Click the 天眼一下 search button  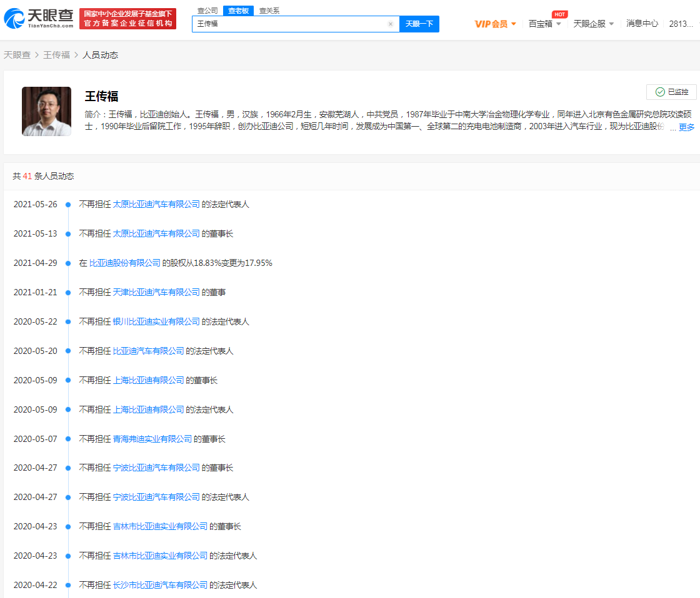tap(419, 24)
